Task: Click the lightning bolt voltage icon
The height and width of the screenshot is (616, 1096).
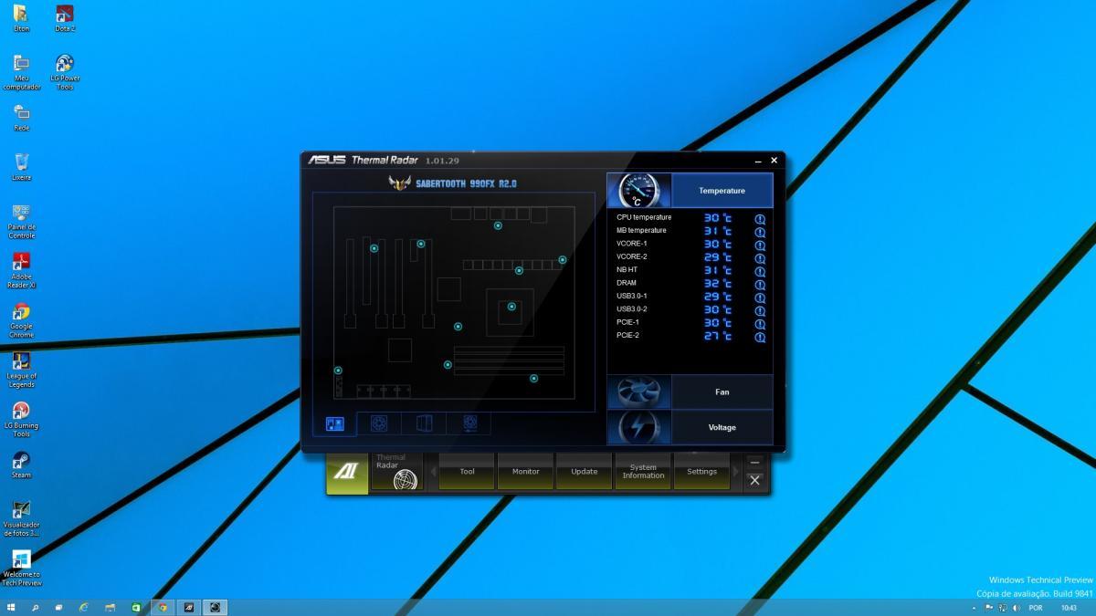Action: tap(638, 427)
